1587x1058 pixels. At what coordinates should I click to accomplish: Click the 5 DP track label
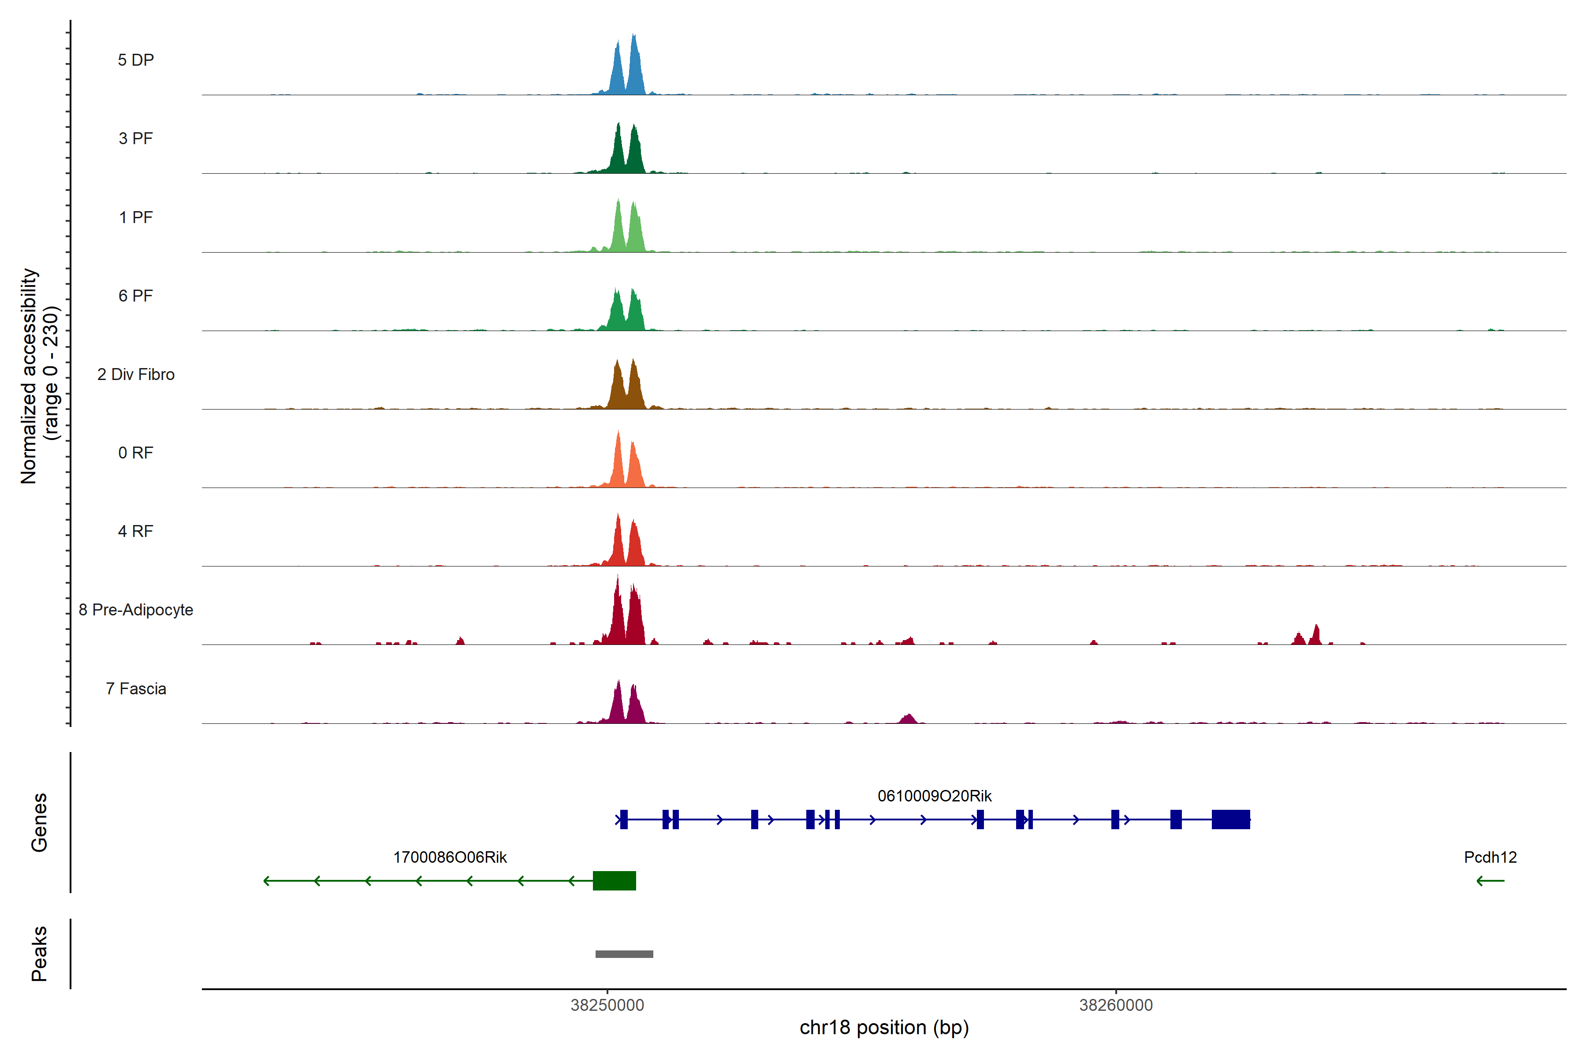pos(136,60)
